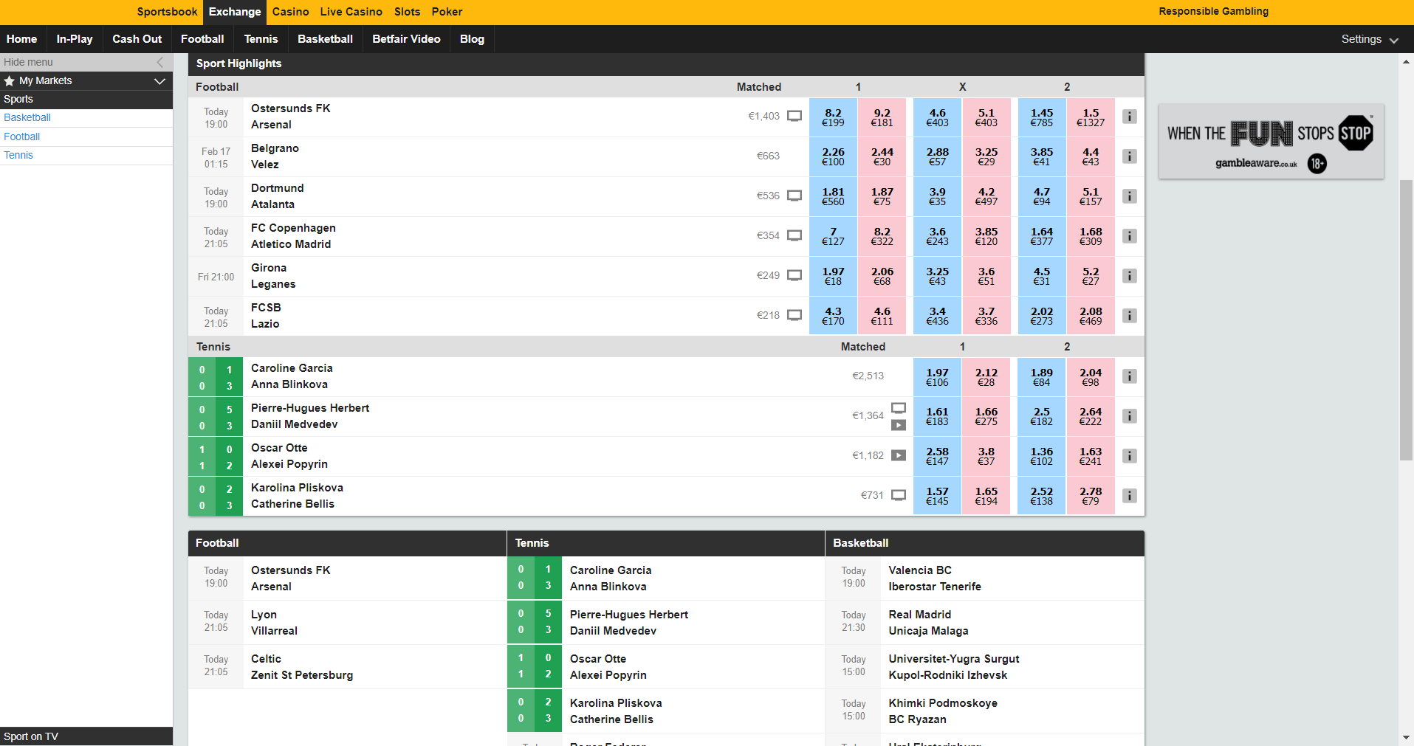Select lay odds 2.12 on Caroline Garcia

click(x=986, y=377)
